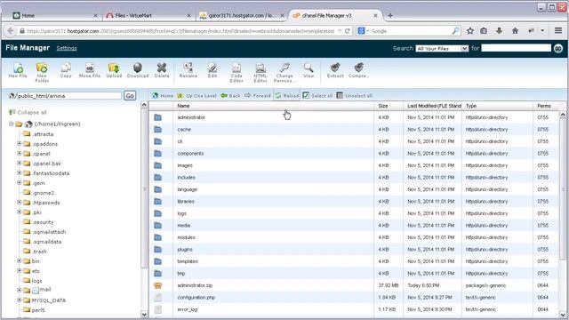569x320 pixels.
Task: Switch to Files - VirtueMart tab
Action: click(x=148, y=16)
